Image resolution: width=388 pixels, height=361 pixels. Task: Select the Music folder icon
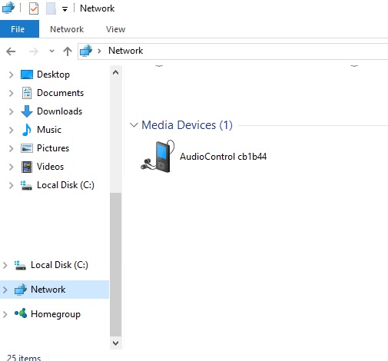[27, 130]
